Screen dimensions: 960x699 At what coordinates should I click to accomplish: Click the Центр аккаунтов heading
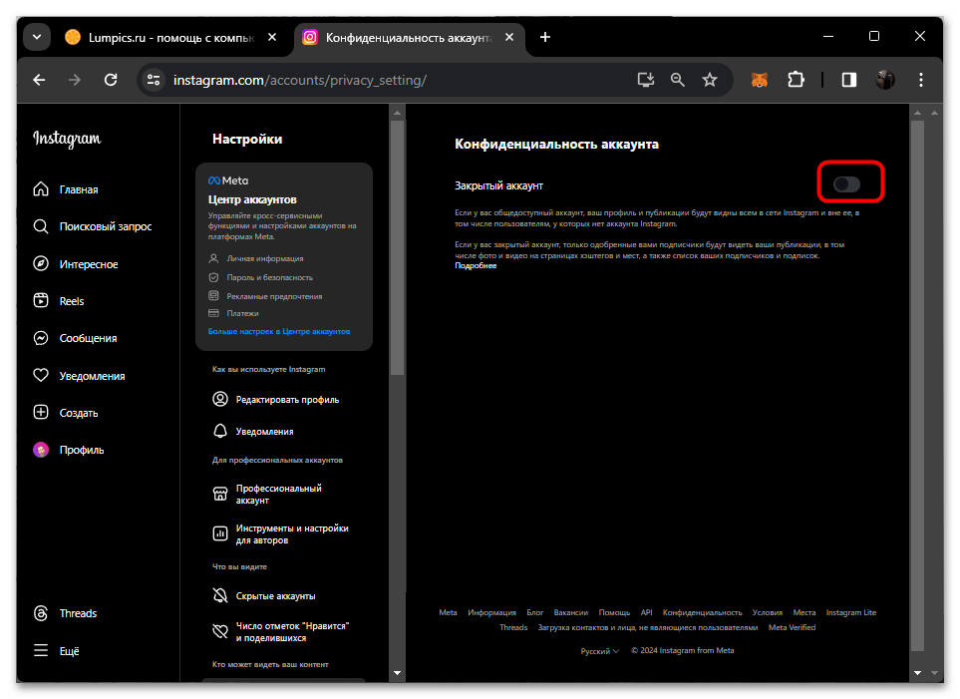pyautogui.click(x=252, y=199)
